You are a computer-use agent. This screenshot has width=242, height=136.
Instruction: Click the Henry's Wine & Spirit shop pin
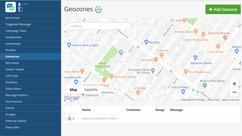pos(69,45)
